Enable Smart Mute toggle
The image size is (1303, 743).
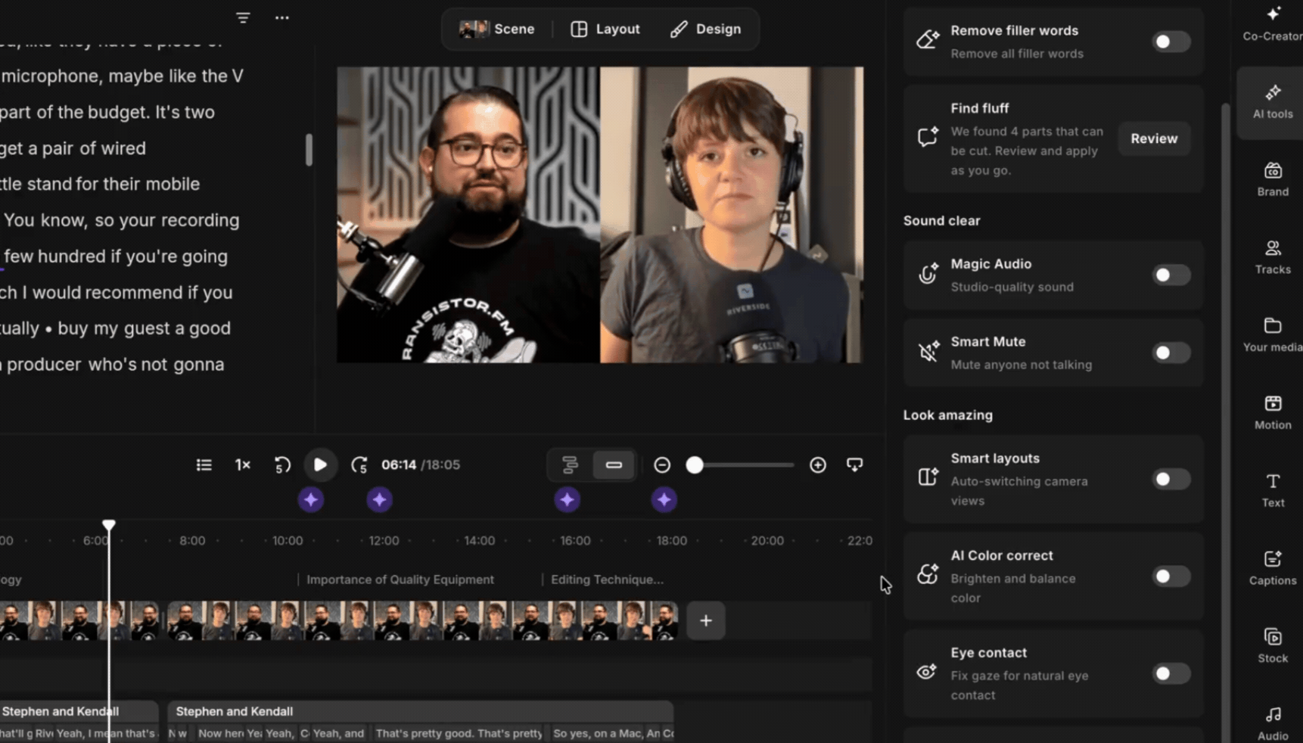coord(1171,353)
